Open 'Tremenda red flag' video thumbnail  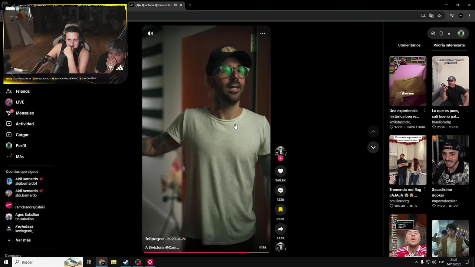click(x=408, y=160)
